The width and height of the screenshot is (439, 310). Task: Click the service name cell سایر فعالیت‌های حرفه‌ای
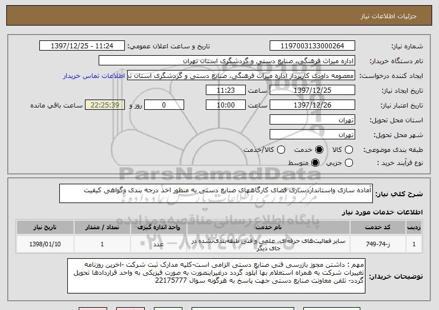pos(268,244)
